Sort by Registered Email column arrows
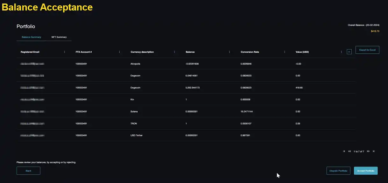388x183 pixels. pyautogui.click(x=65, y=52)
